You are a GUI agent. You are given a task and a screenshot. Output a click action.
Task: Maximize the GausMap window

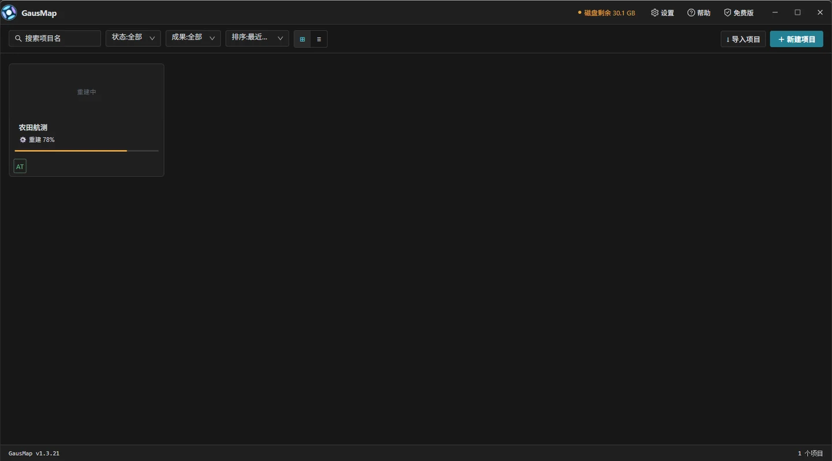click(797, 13)
